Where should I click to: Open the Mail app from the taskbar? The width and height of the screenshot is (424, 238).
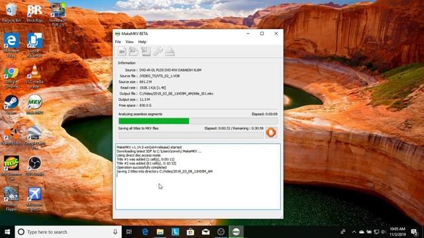205,232
